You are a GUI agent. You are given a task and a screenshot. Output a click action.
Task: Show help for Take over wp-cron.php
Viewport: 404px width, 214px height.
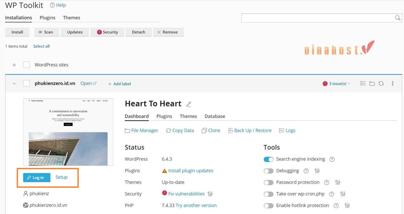click(332, 194)
